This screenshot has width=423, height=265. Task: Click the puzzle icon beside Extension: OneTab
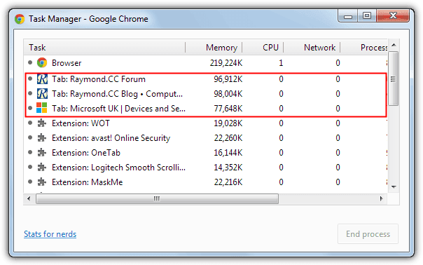click(x=41, y=152)
